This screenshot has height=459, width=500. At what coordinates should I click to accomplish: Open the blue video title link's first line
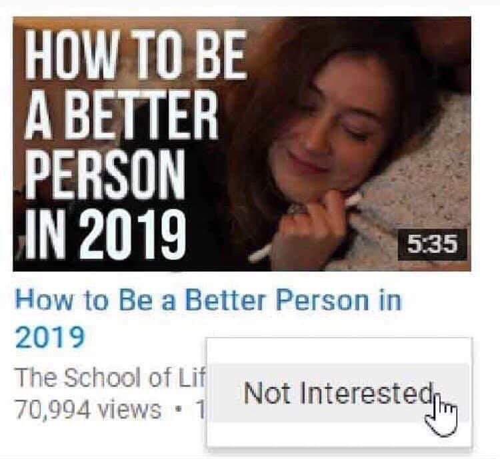click(208, 300)
